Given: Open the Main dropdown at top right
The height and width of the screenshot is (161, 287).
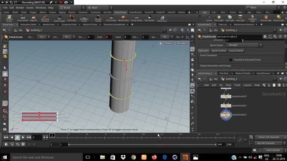Looking at the screenshot, I should [263, 8].
